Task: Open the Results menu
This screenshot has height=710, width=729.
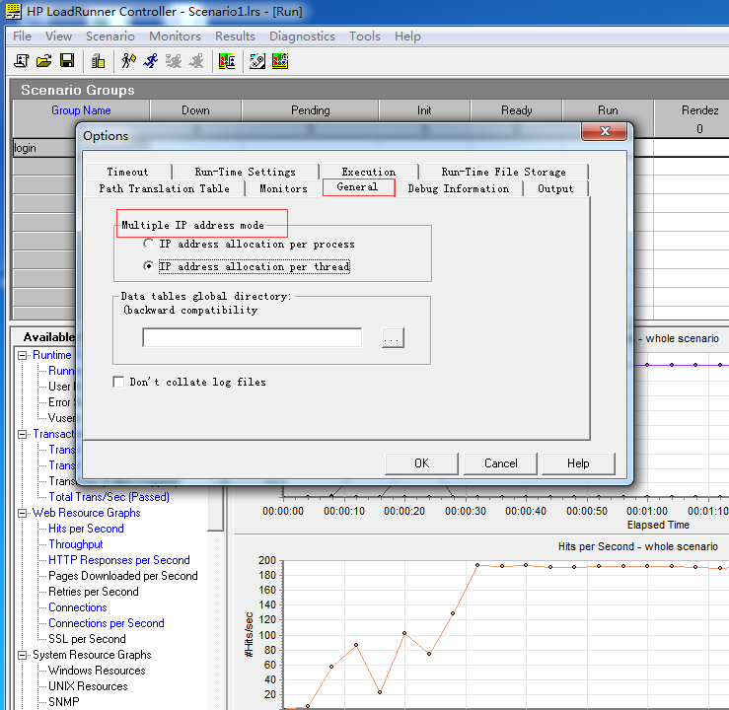Action: [x=235, y=36]
